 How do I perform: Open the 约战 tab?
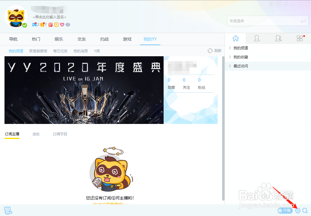(104, 39)
